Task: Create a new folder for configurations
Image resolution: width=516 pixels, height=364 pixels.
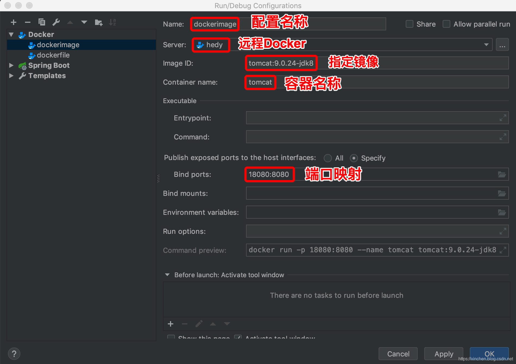Action: [x=99, y=22]
